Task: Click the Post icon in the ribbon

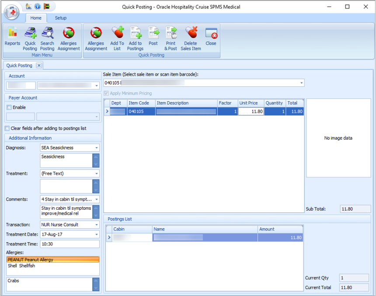Action: [154, 37]
